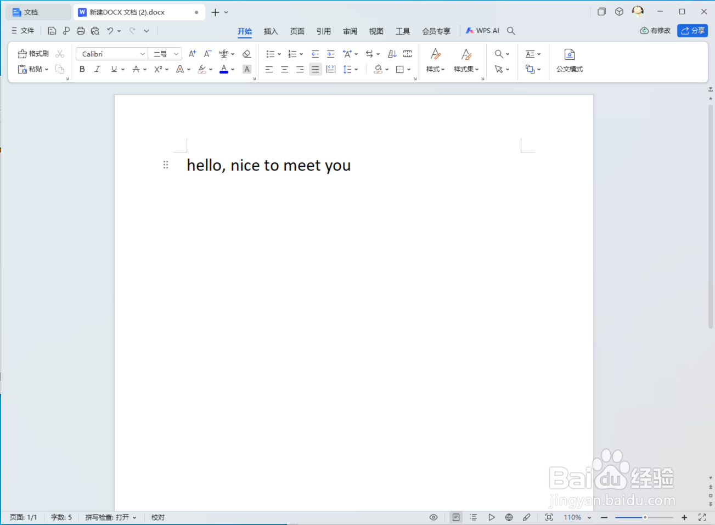Viewport: 715px width, 525px height.
Task: Switch to web layout globe icon
Action: (509, 517)
